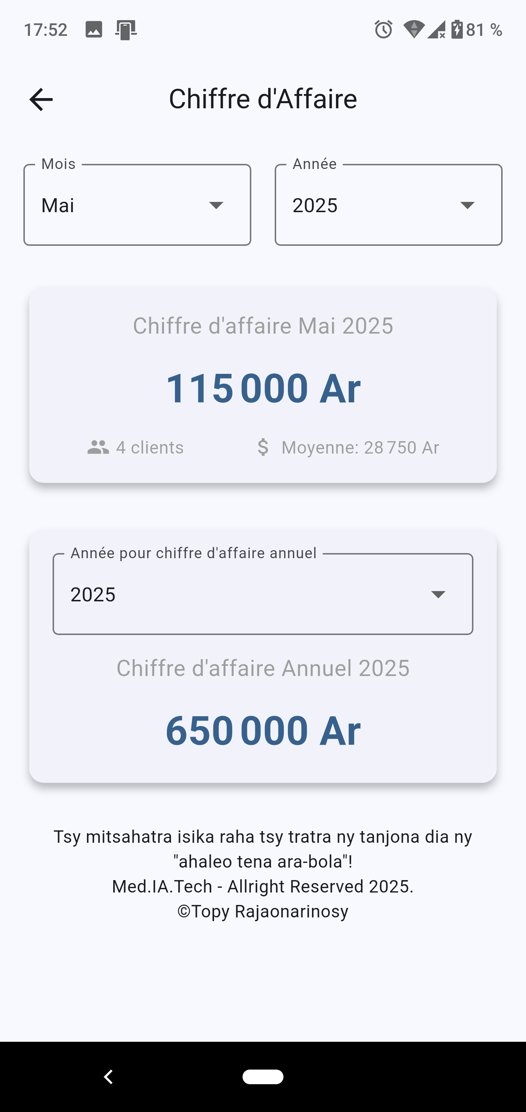Tap the Android home pill button

click(263, 1077)
